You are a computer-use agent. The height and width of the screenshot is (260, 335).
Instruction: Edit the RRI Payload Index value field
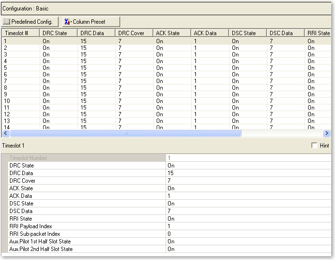[x=248, y=226]
